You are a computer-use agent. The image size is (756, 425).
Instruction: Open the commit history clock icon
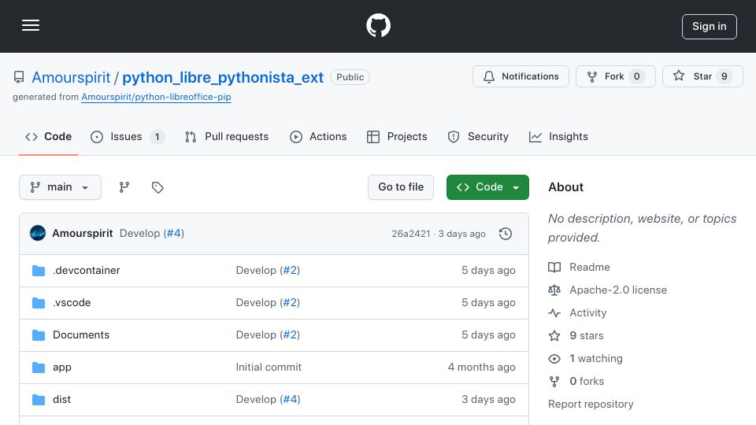[x=506, y=234]
